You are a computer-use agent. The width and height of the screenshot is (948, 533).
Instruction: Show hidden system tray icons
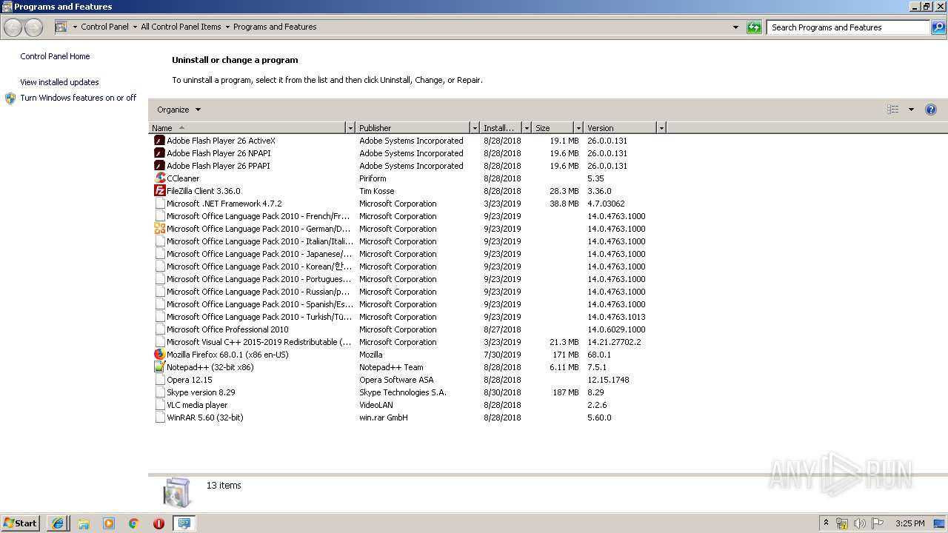click(827, 523)
